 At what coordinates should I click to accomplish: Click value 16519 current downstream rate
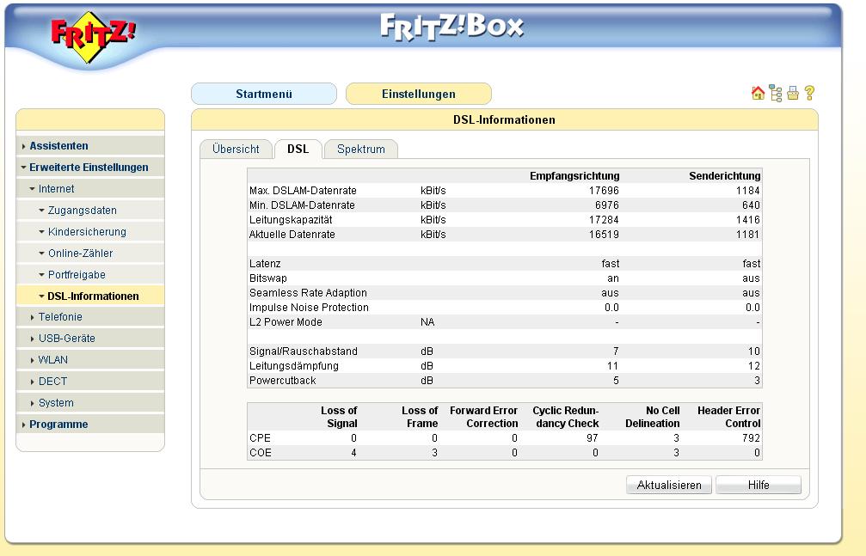[x=604, y=235]
